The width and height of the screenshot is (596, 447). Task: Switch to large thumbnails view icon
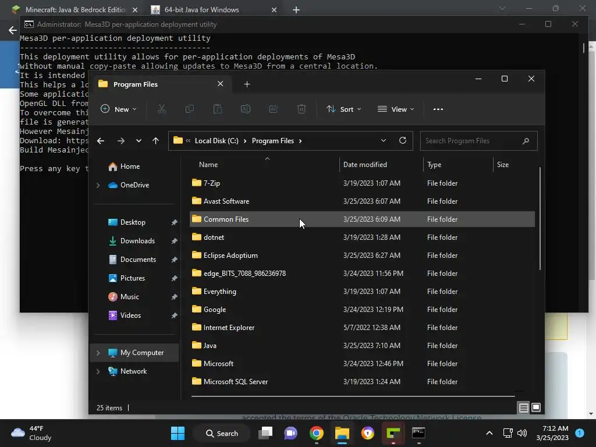click(536, 407)
